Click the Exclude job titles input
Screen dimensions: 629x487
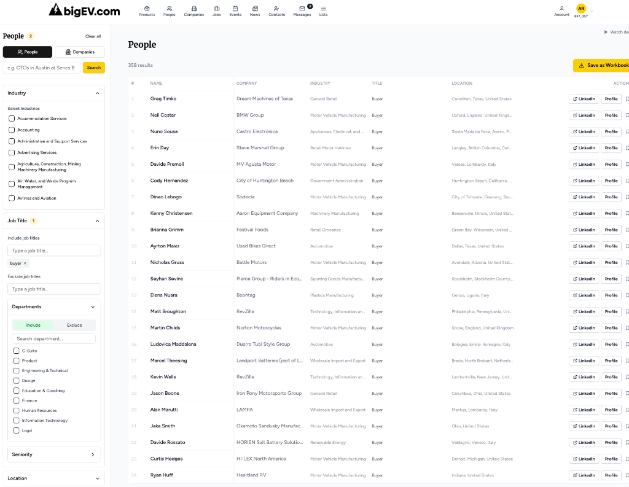(x=54, y=289)
